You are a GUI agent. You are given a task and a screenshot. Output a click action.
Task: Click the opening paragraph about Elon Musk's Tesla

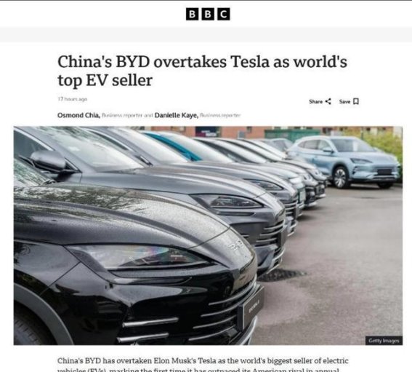tap(203, 365)
